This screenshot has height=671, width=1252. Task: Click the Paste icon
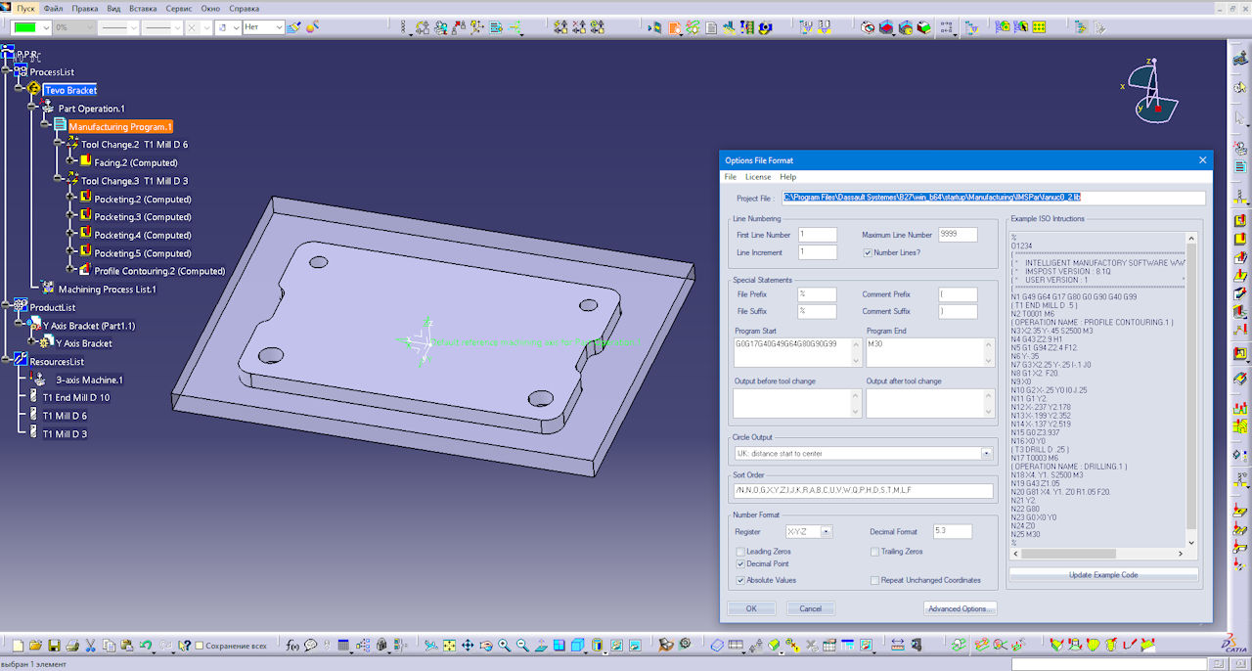[x=126, y=646]
